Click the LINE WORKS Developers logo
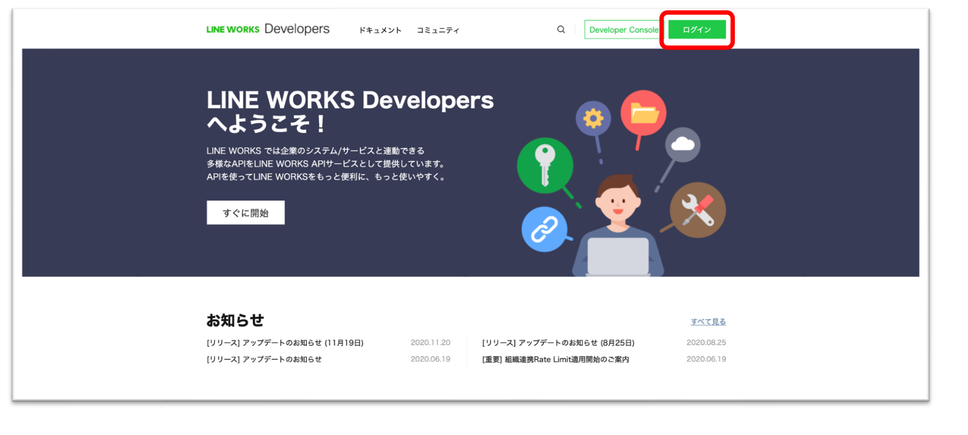 tap(268, 29)
